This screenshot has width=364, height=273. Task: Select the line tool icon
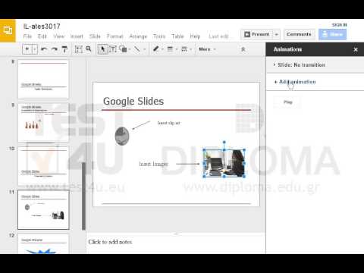coord(137,49)
